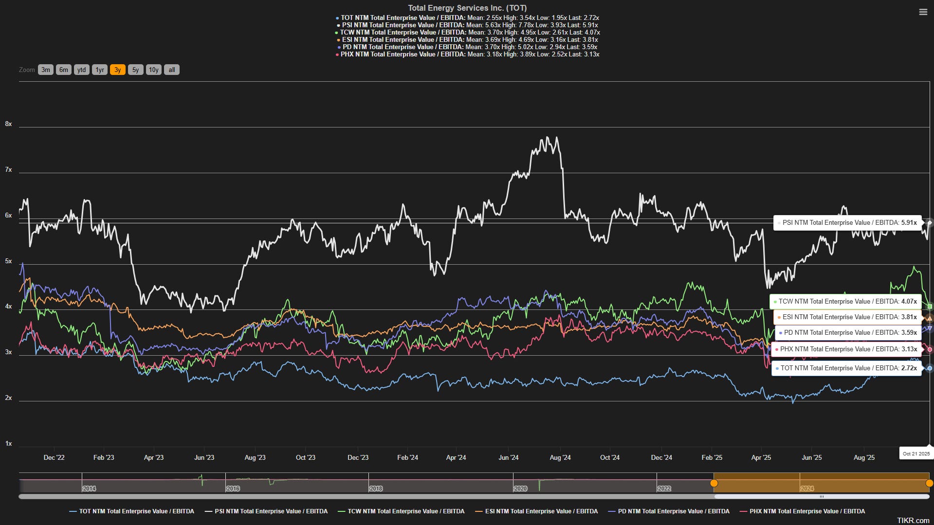Select the ytd zoom button

(x=82, y=70)
